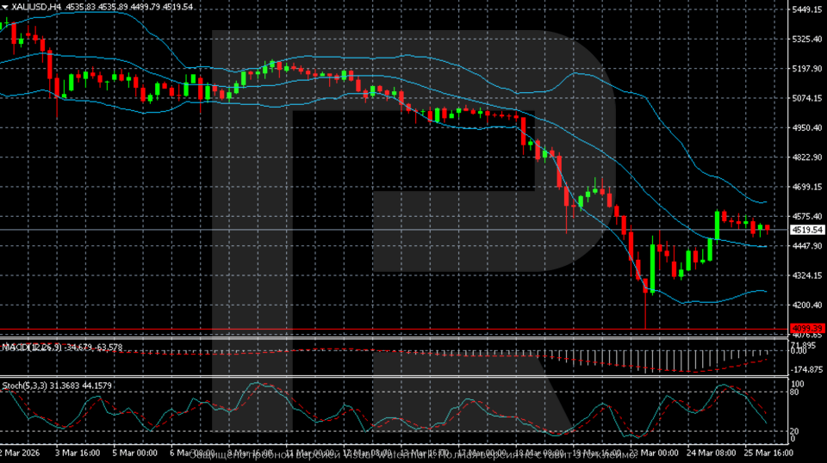Click the small triangle before XALIUSD title

click(x=5, y=6)
